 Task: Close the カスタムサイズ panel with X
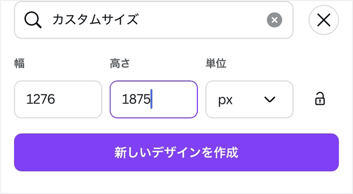point(324,20)
